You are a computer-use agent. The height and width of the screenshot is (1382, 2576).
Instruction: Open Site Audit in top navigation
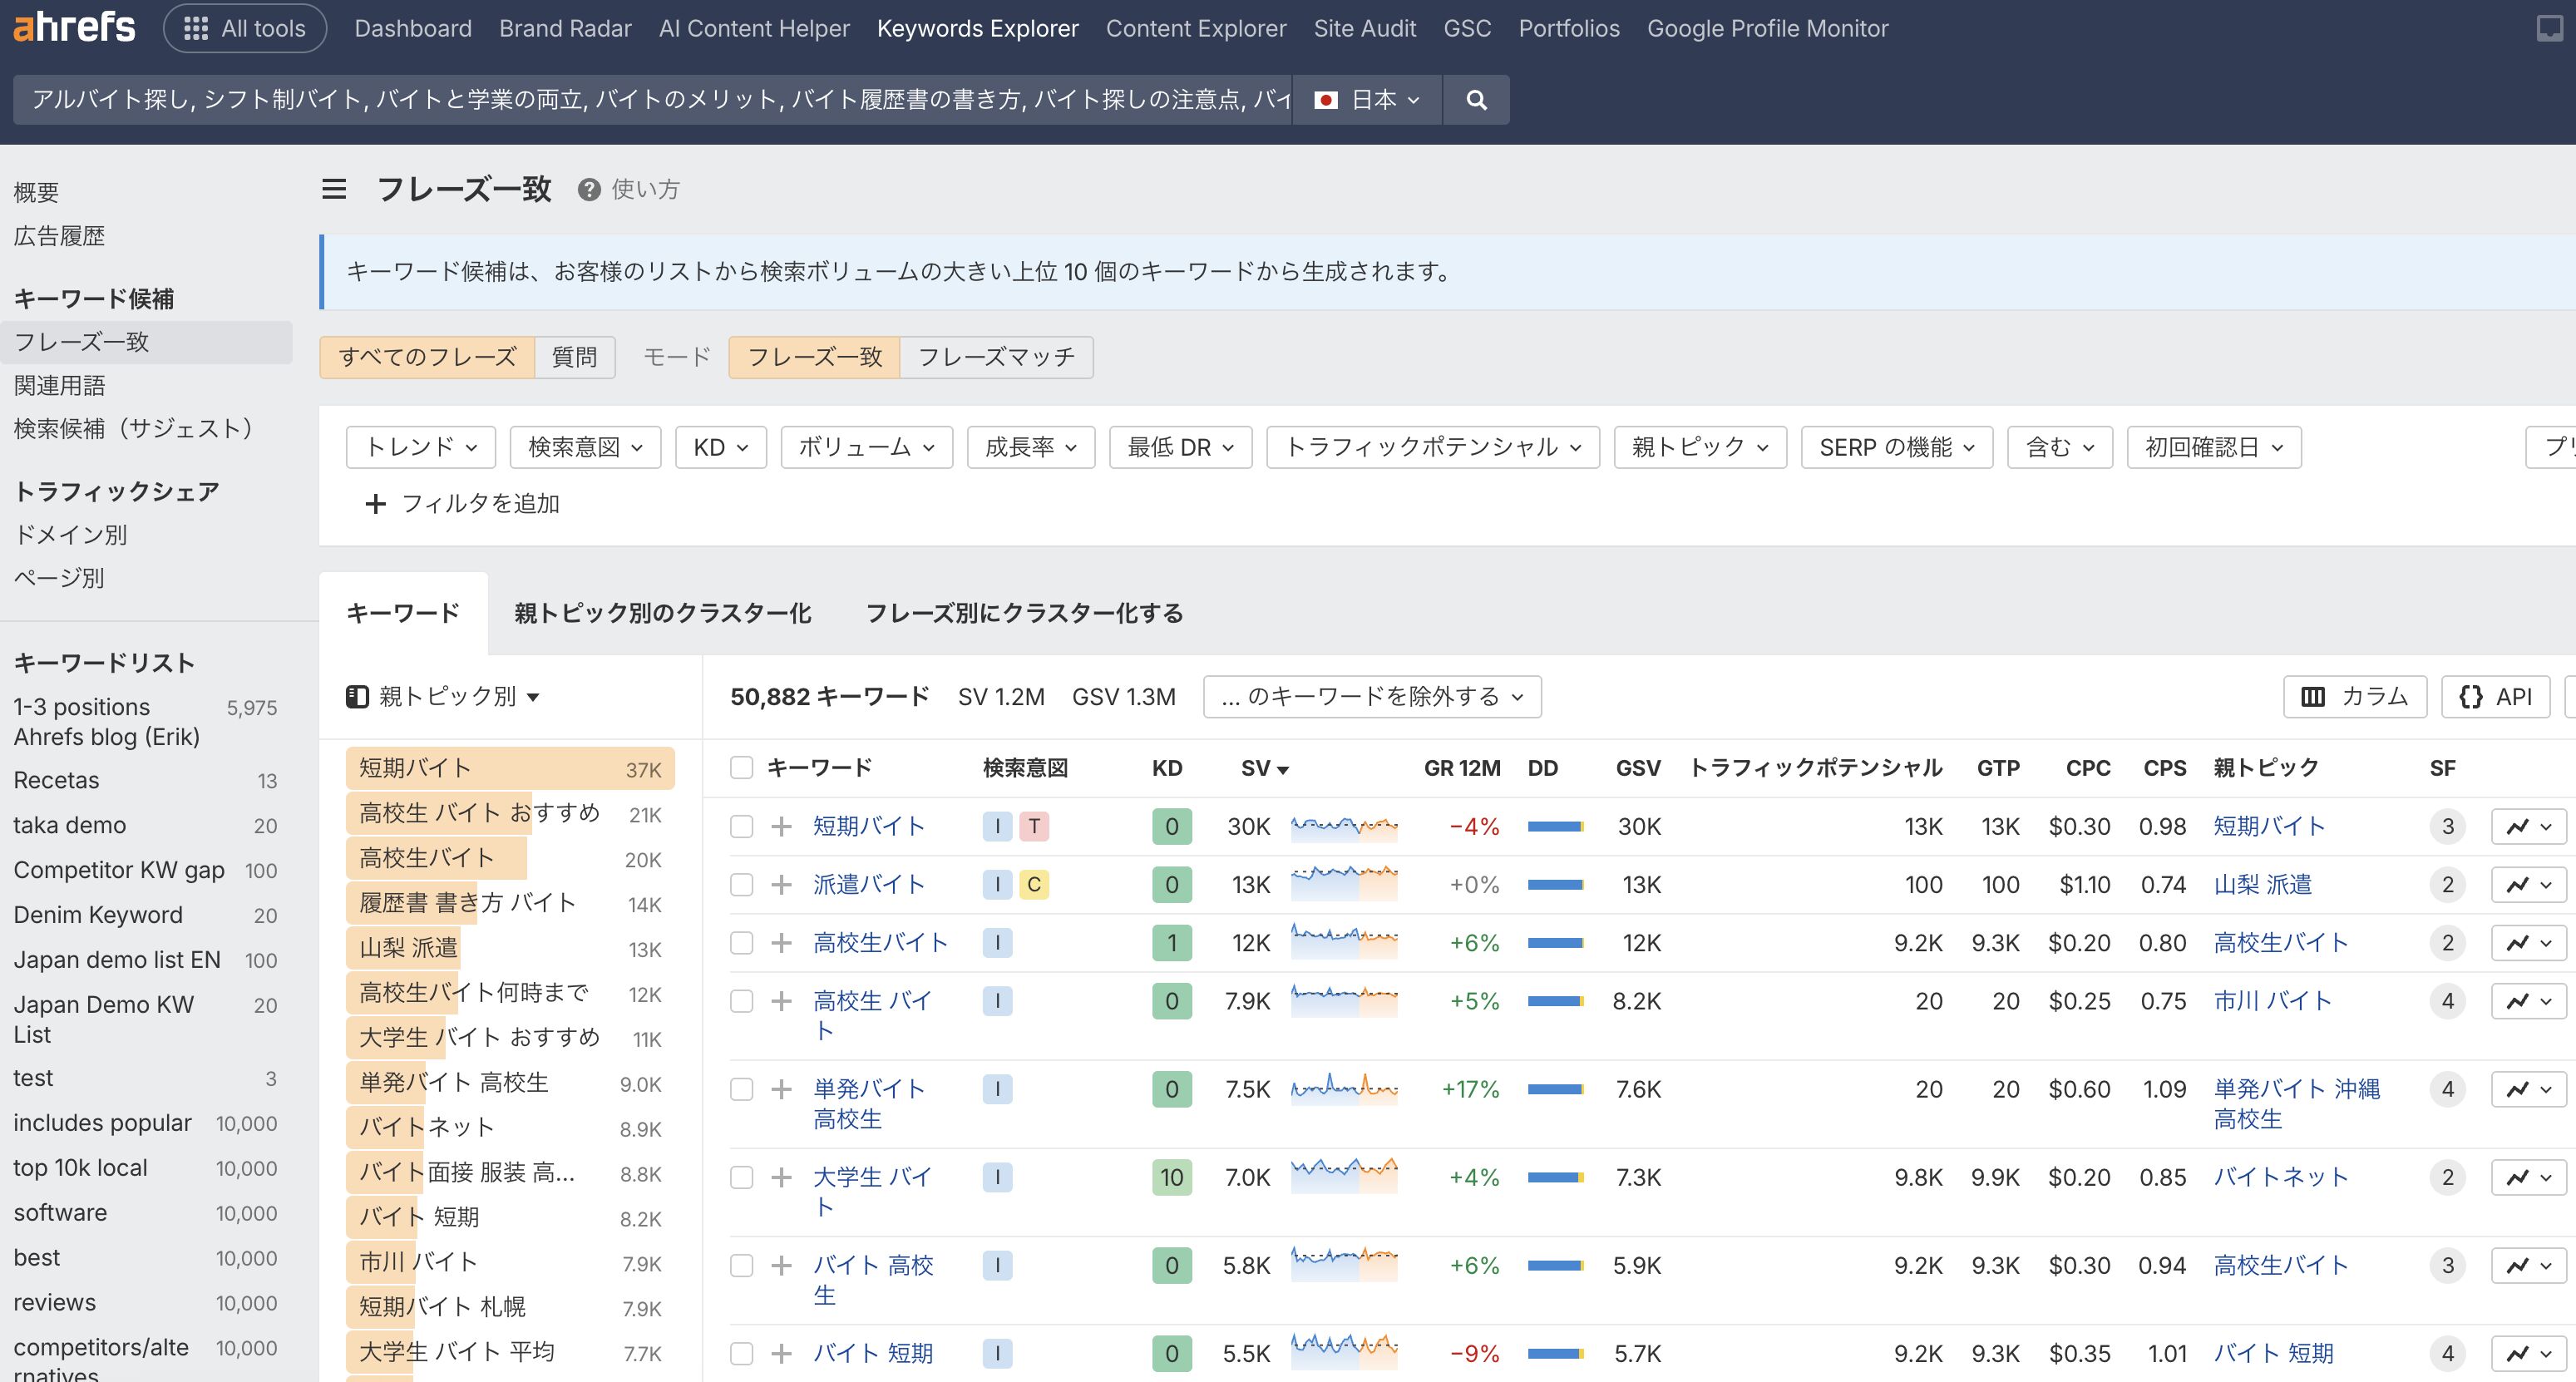pyautogui.click(x=1364, y=28)
